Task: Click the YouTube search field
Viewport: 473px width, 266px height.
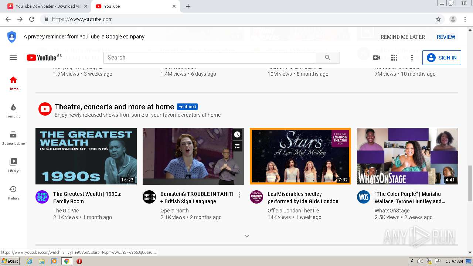Action: [210, 58]
